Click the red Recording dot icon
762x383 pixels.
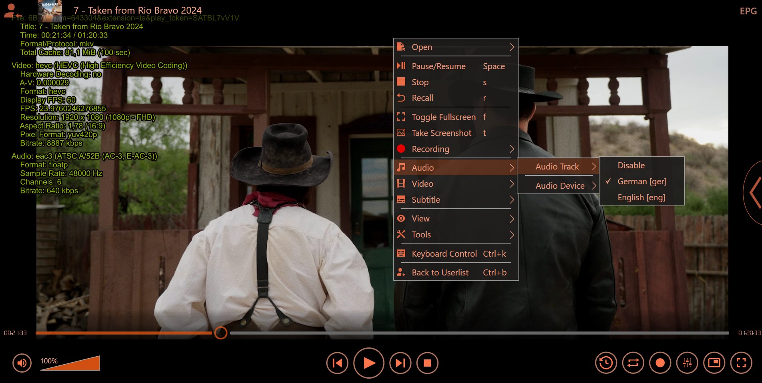tap(401, 149)
